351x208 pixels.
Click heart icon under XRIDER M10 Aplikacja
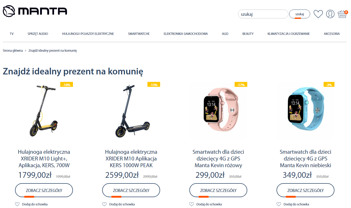tap(104, 204)
